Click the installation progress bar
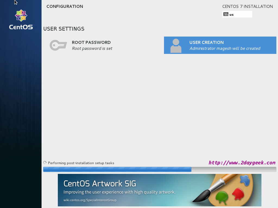 160,169
